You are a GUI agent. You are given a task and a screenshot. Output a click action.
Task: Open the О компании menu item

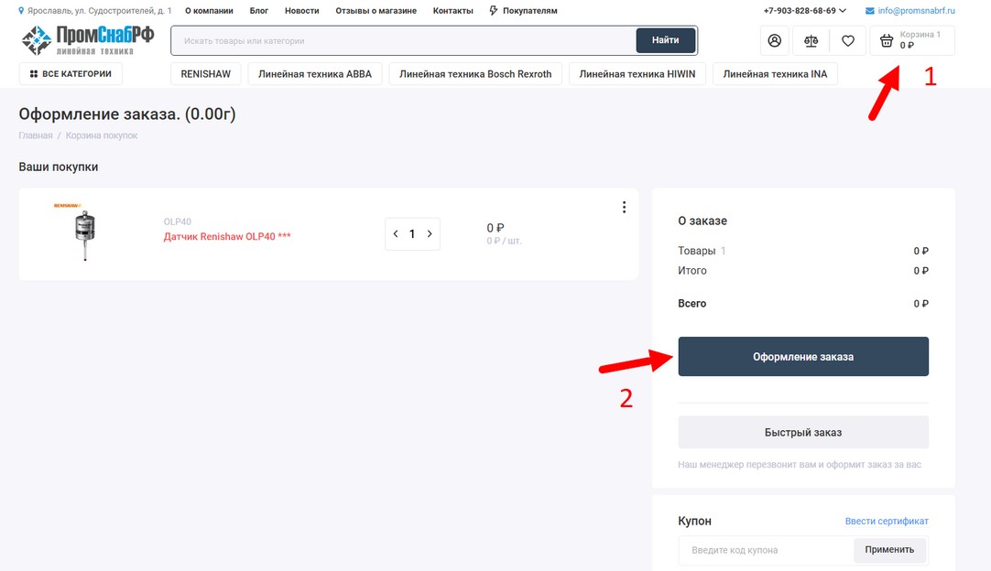tap(209, 11)
